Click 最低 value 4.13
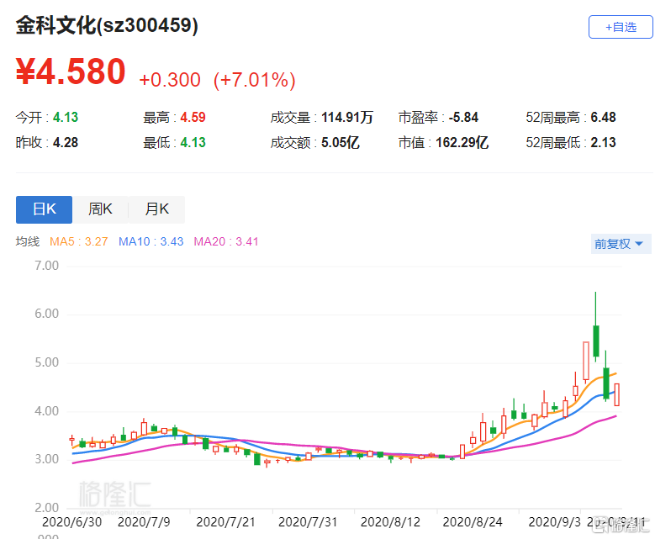This screenshot has height=539, width=655. click(x=193, y=142)
